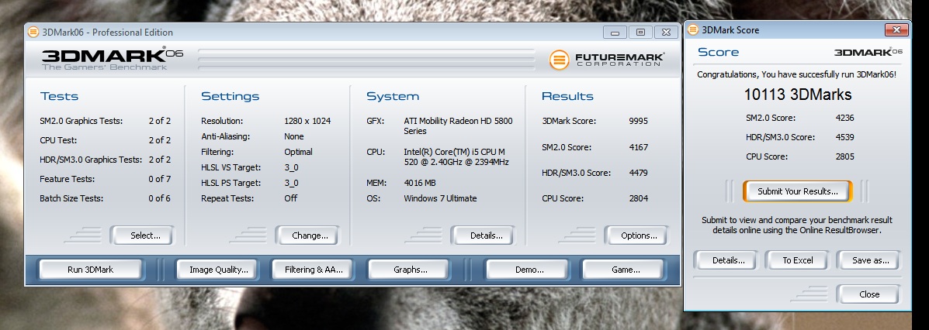Click SM2.0 Score value '4167' in Results
Viewport: 929px width, 330px height.
(638, 147)
